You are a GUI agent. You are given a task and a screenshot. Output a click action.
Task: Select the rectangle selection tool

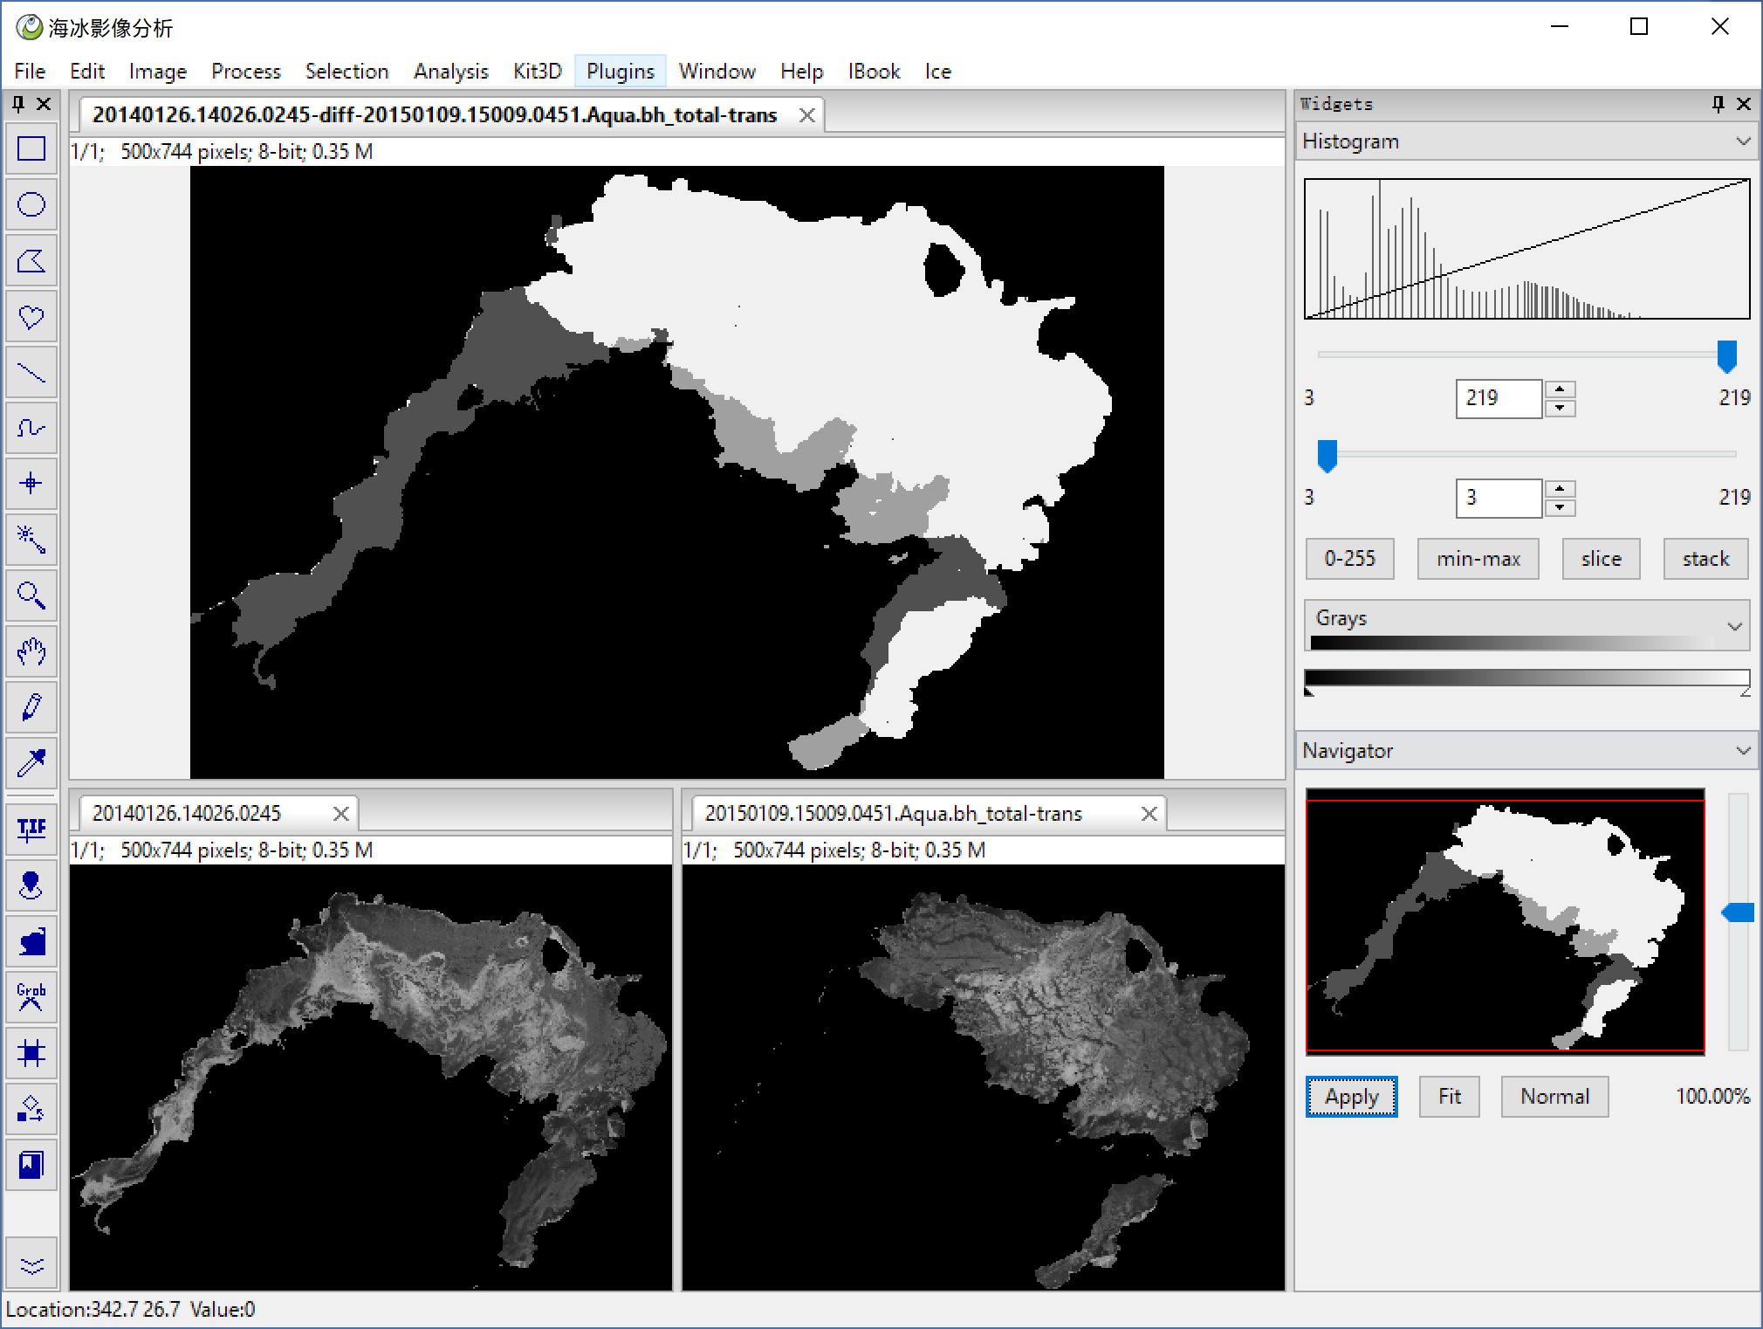[x=31, y=149]
